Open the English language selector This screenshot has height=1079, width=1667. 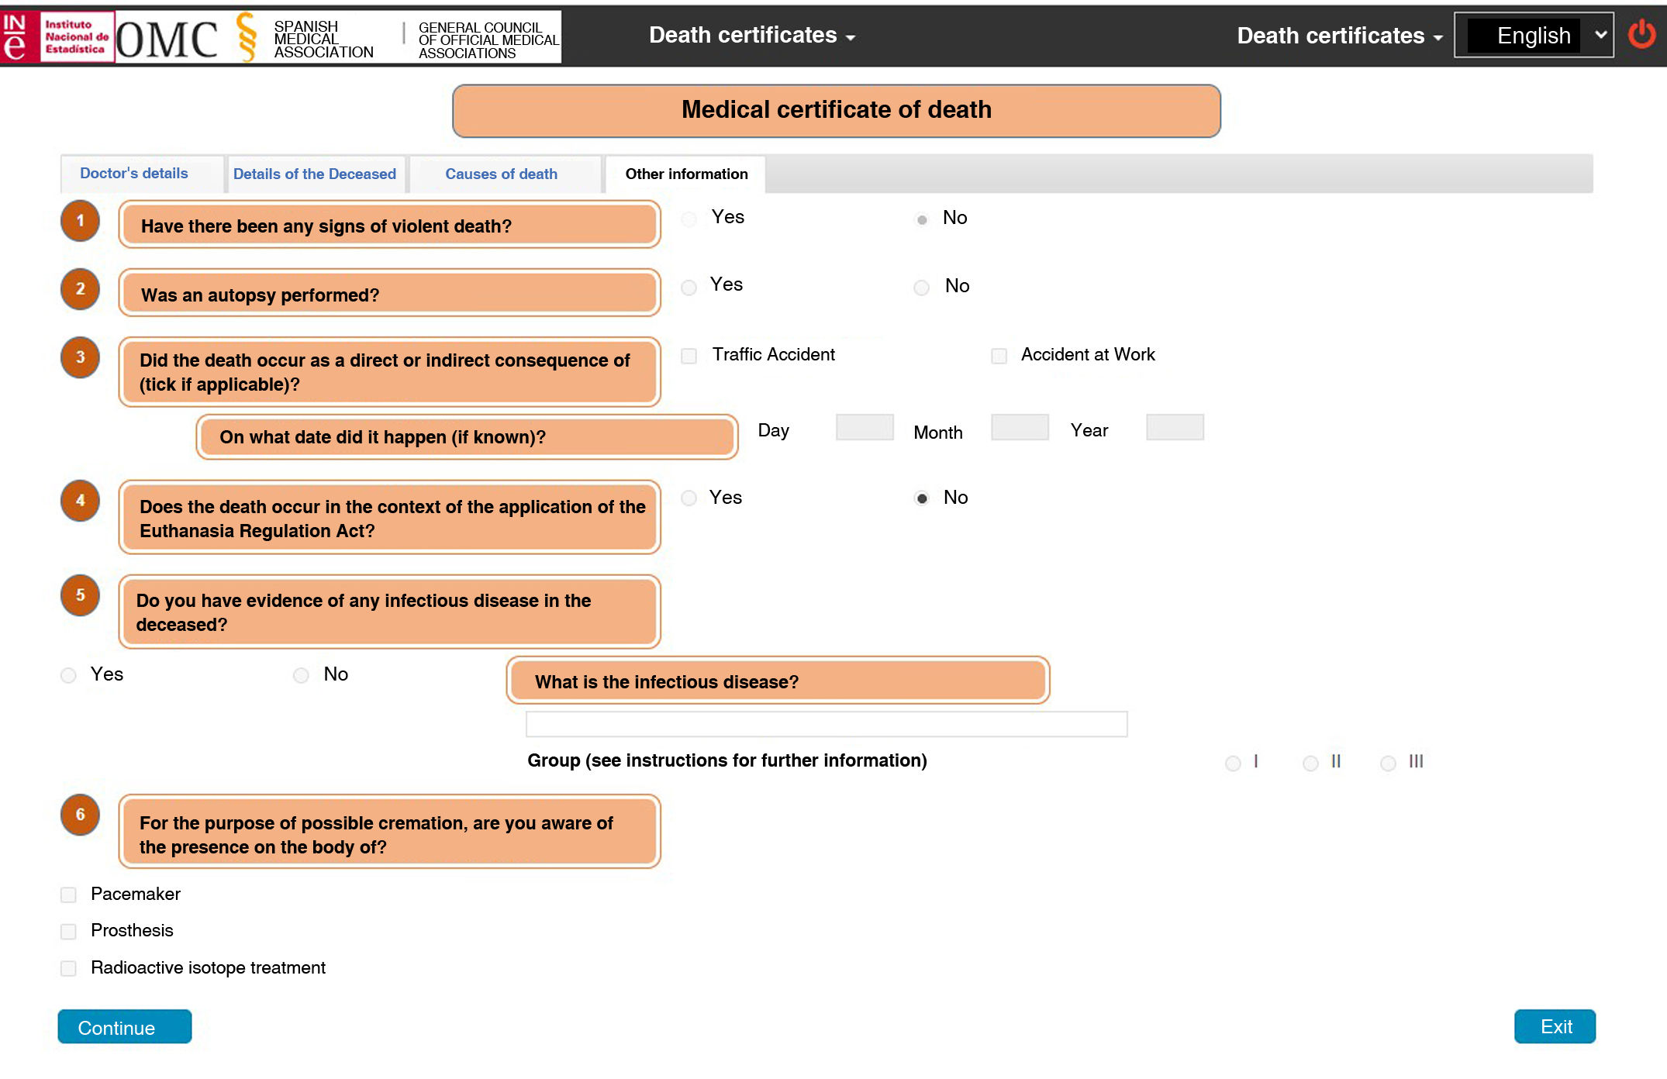pos(1534,36)
